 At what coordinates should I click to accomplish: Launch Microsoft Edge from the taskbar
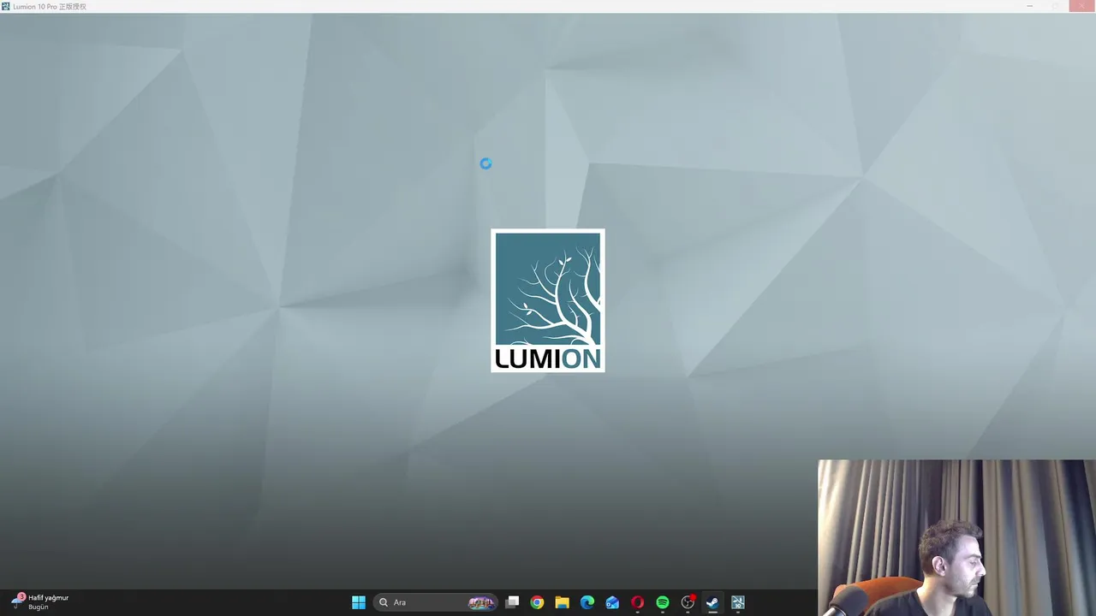(587, 602)
